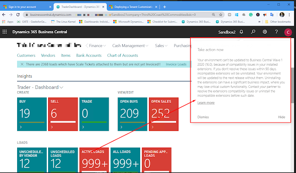Open the Items link
The width and height of the screenshot is (296, 173).
(66, 56)
